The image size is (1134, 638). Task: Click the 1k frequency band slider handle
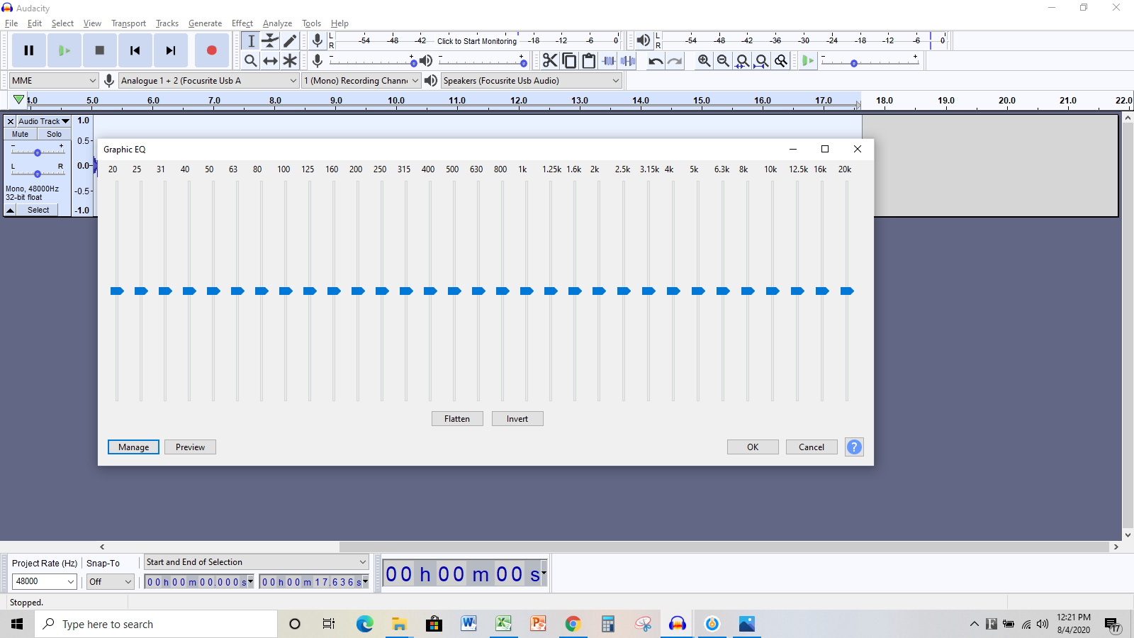[x=527, y=291]
